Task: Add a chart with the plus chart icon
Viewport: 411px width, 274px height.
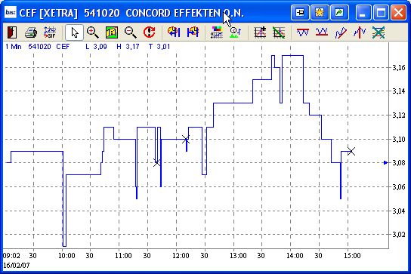Action: click(x=260, y=32)
